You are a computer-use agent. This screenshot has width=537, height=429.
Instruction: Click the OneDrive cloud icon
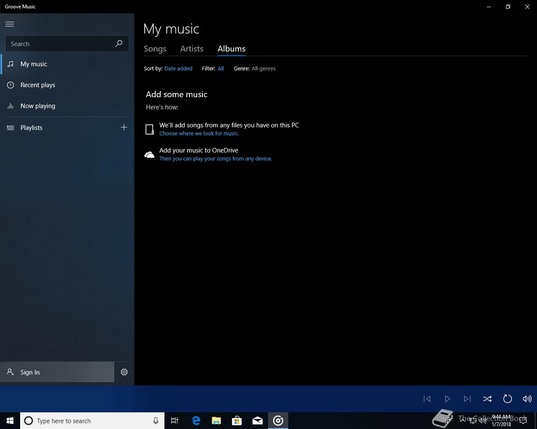click(149, 155)
